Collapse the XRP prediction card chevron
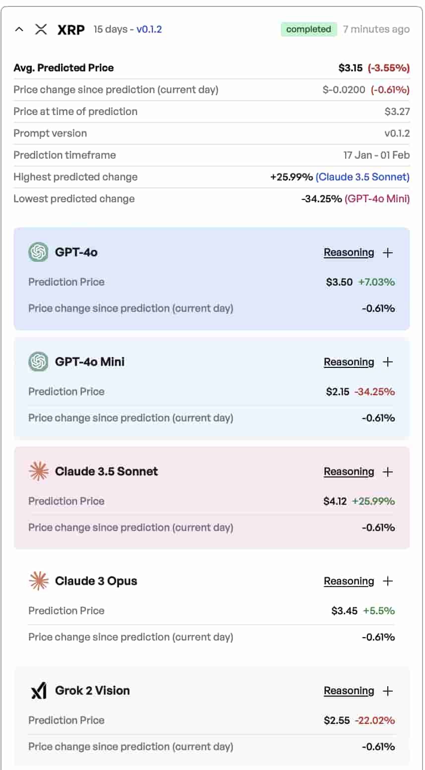Screen dimensions: 425x770 click(19, 29)
